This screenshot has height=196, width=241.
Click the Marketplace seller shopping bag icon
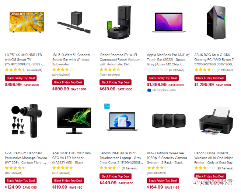[149, 90]
